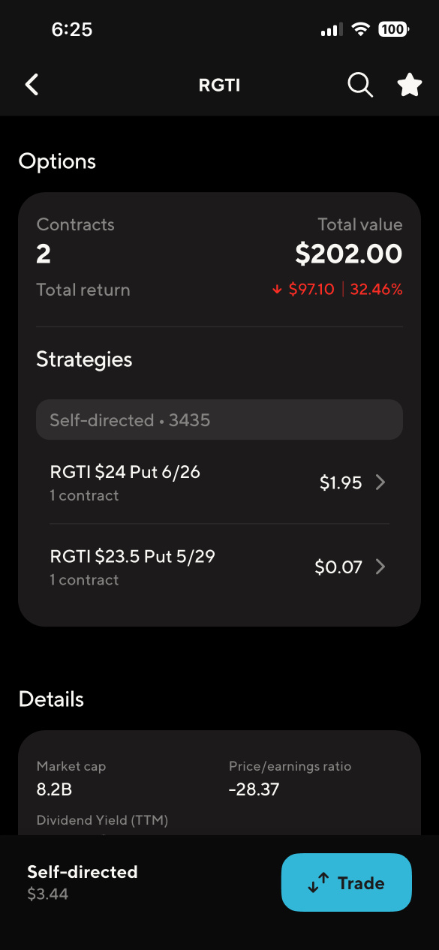Expand the RGTI $24 Put chevron
The image size is (439, 950).
[380, 483]
